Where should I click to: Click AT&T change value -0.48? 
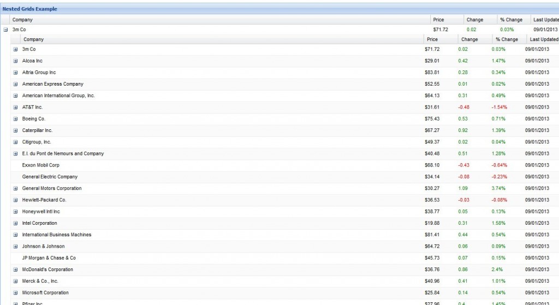[464, 107]
